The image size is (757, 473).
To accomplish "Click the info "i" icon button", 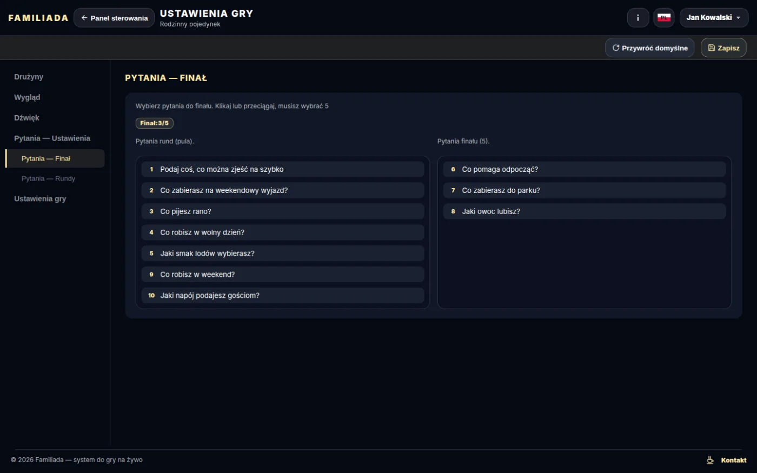I will (638, 18).
